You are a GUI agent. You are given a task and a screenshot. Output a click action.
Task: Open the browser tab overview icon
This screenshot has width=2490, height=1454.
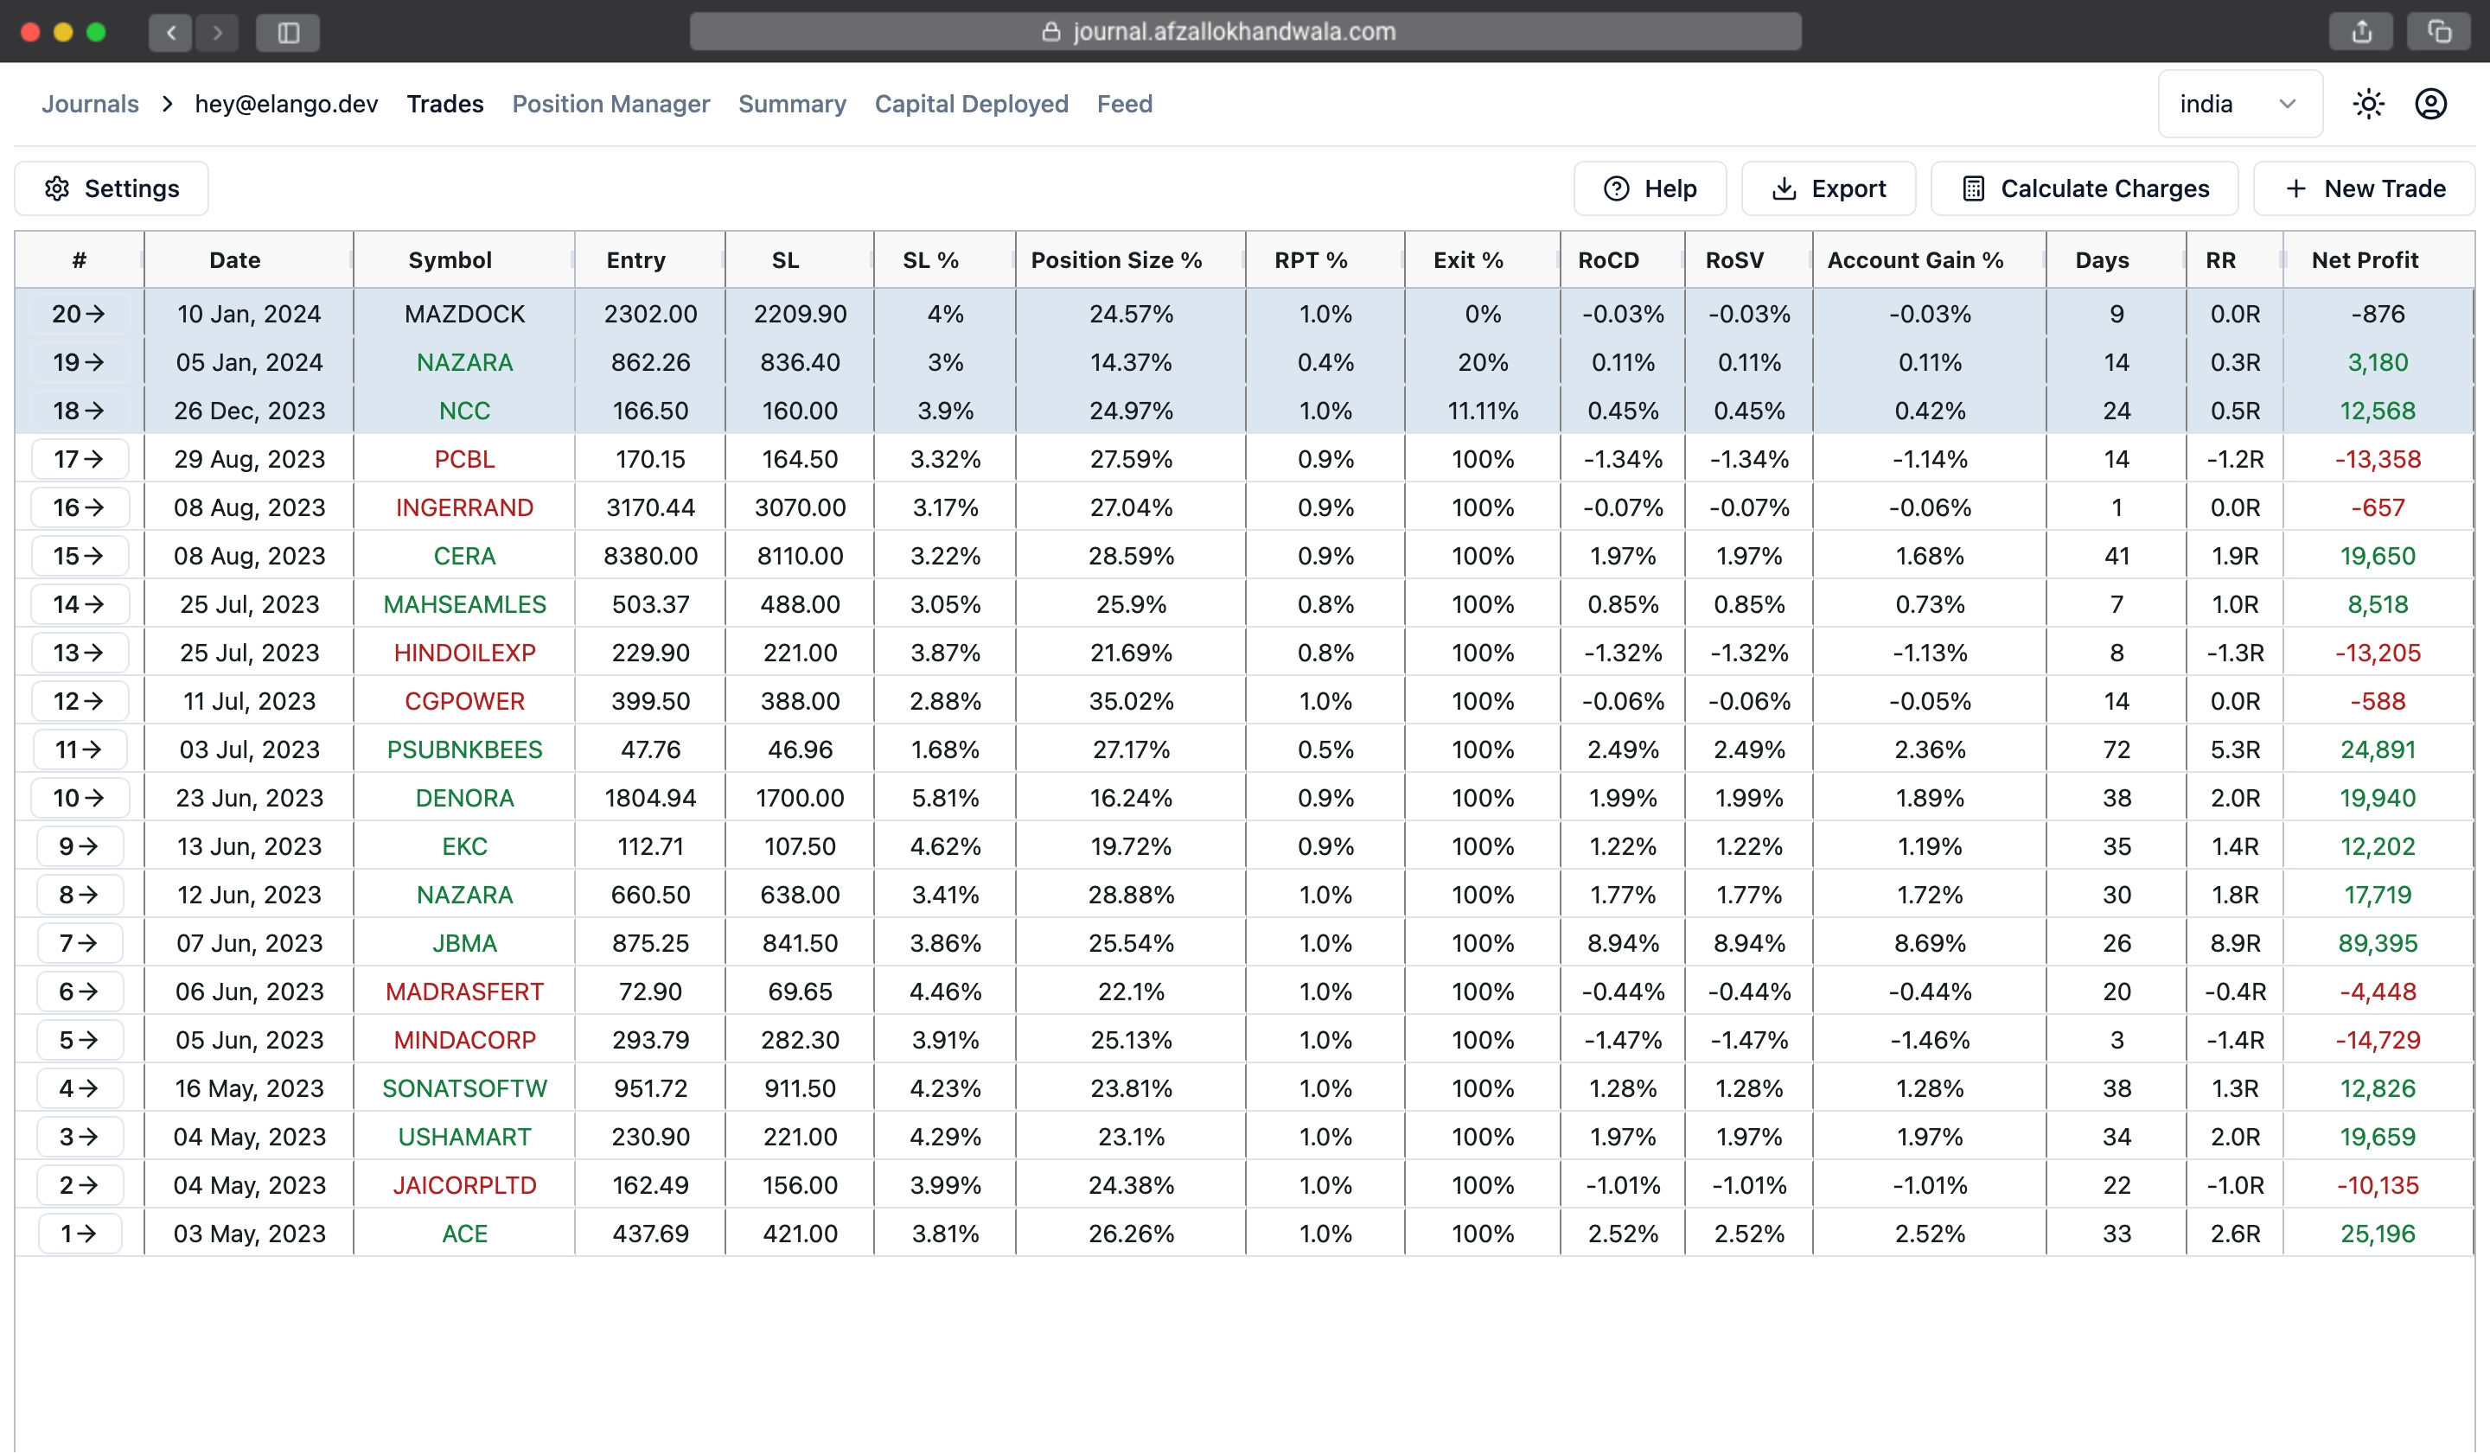pyautogui.click(x=2440, y=32)
